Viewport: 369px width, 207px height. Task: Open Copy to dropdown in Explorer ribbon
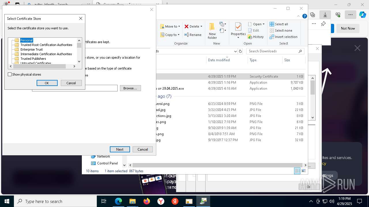[x=170, y=35]
